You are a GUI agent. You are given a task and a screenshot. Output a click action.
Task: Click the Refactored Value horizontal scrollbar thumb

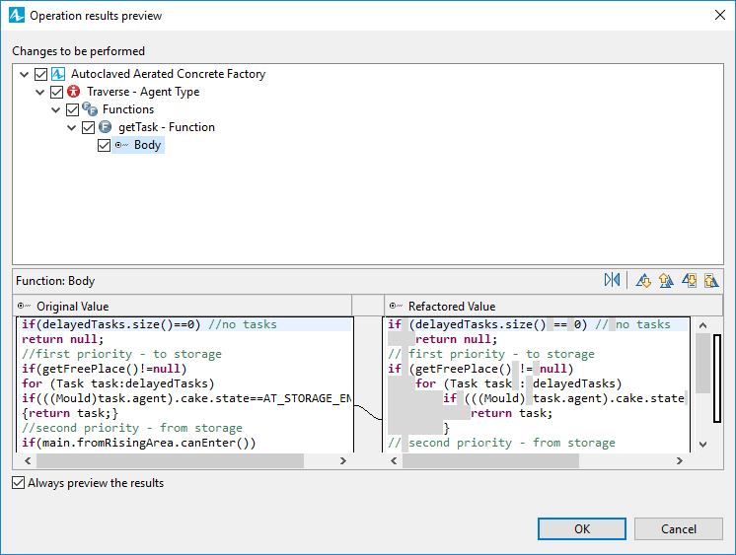coord(490,460)
